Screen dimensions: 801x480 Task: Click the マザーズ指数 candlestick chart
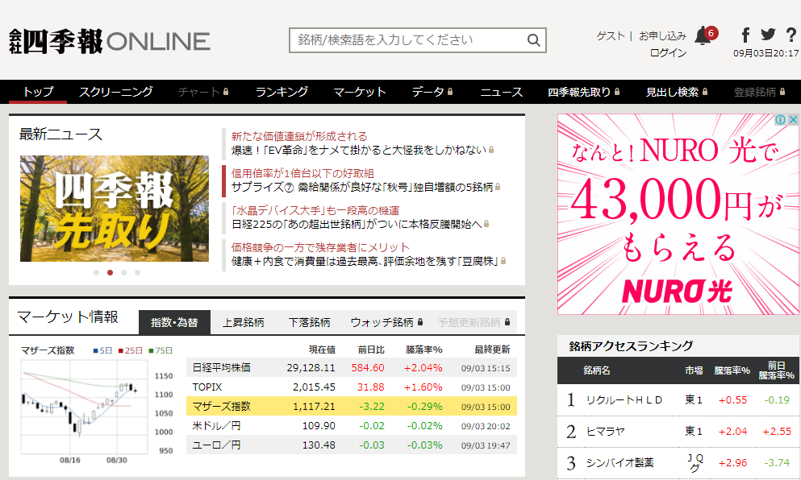[x=84, y=407]
